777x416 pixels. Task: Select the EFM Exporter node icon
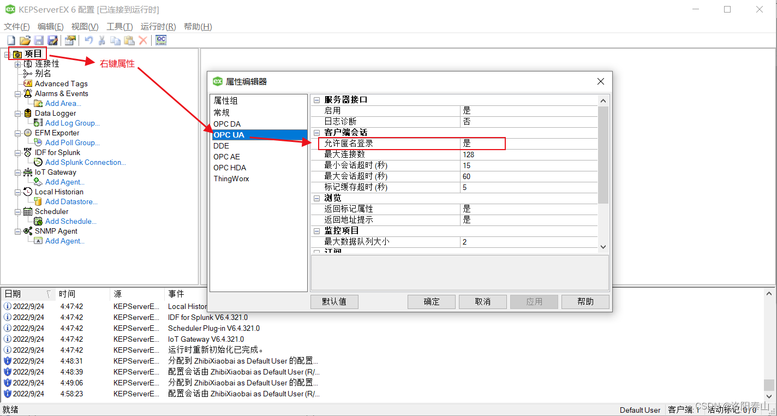coord(28,133)
